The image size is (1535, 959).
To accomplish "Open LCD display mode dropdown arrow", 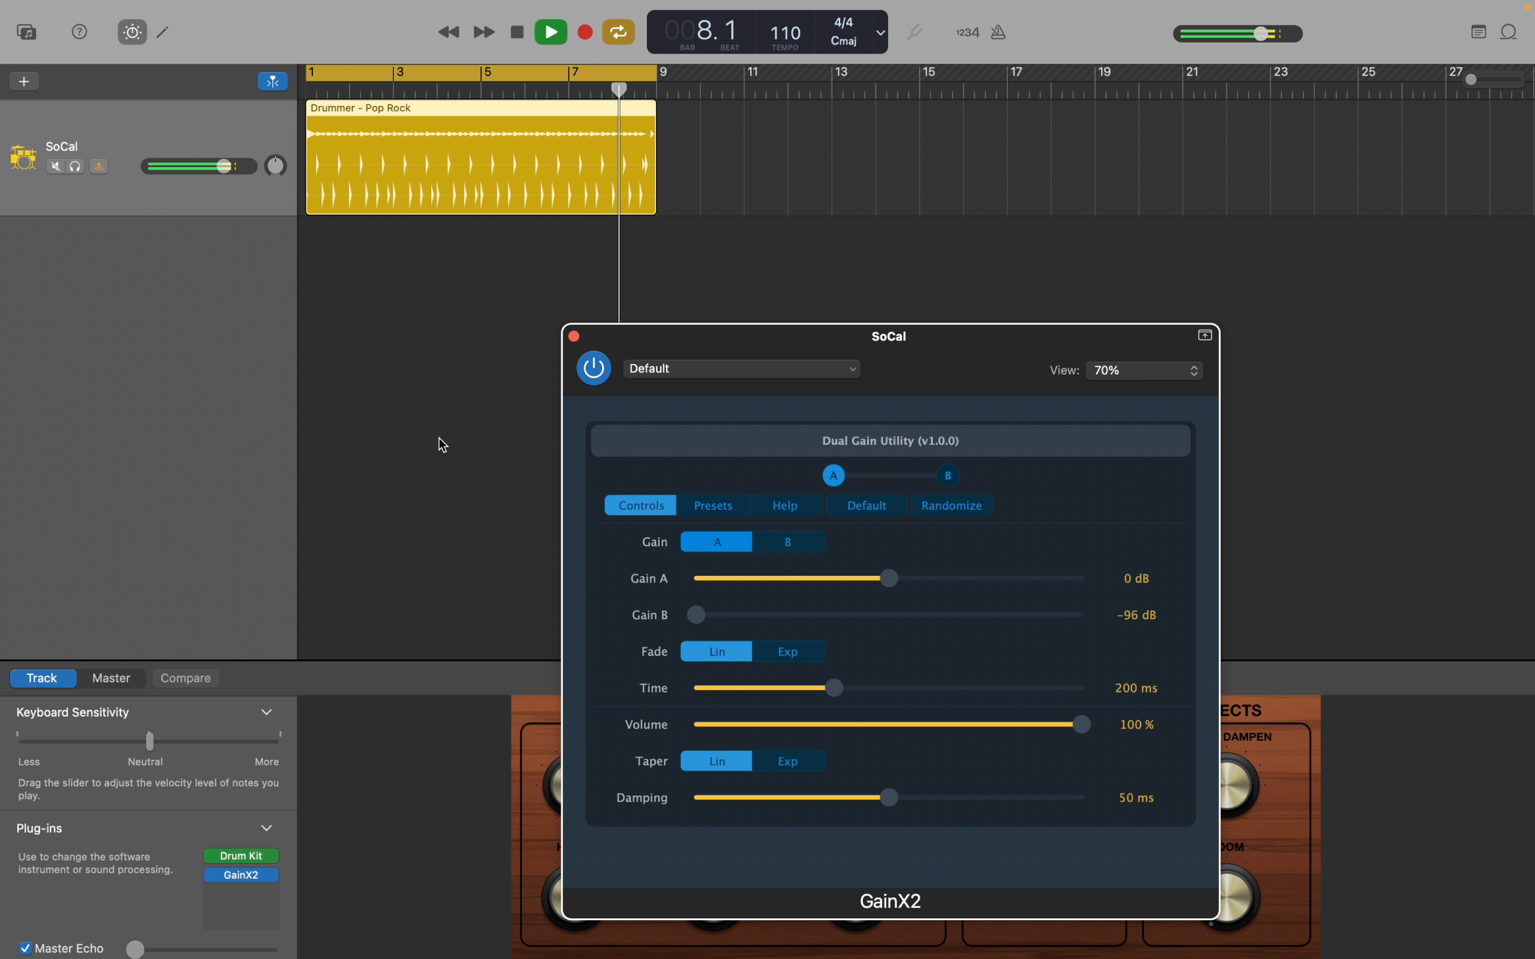I will pyautogui.click(x=880, y=32).
